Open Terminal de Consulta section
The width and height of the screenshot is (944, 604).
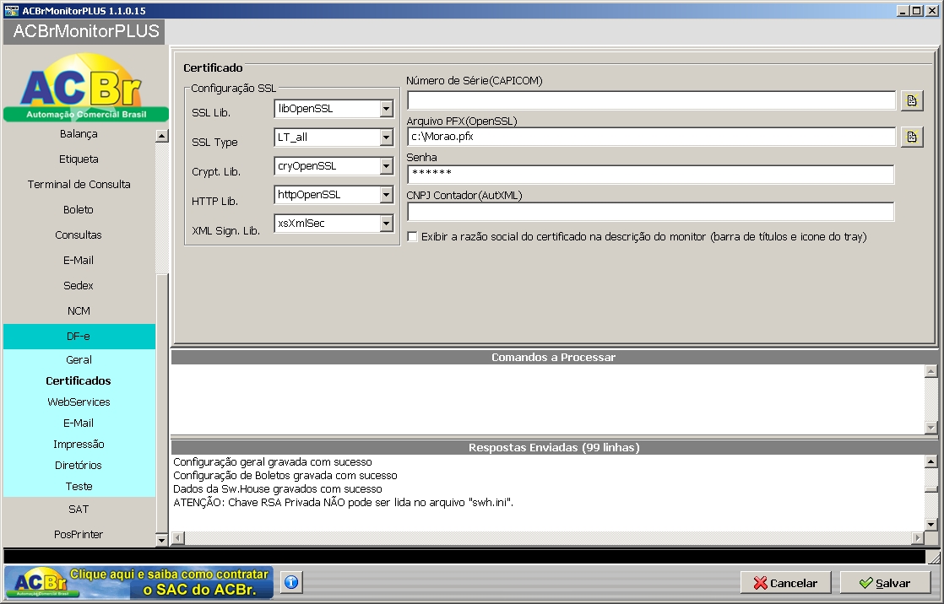pos(79,184)
